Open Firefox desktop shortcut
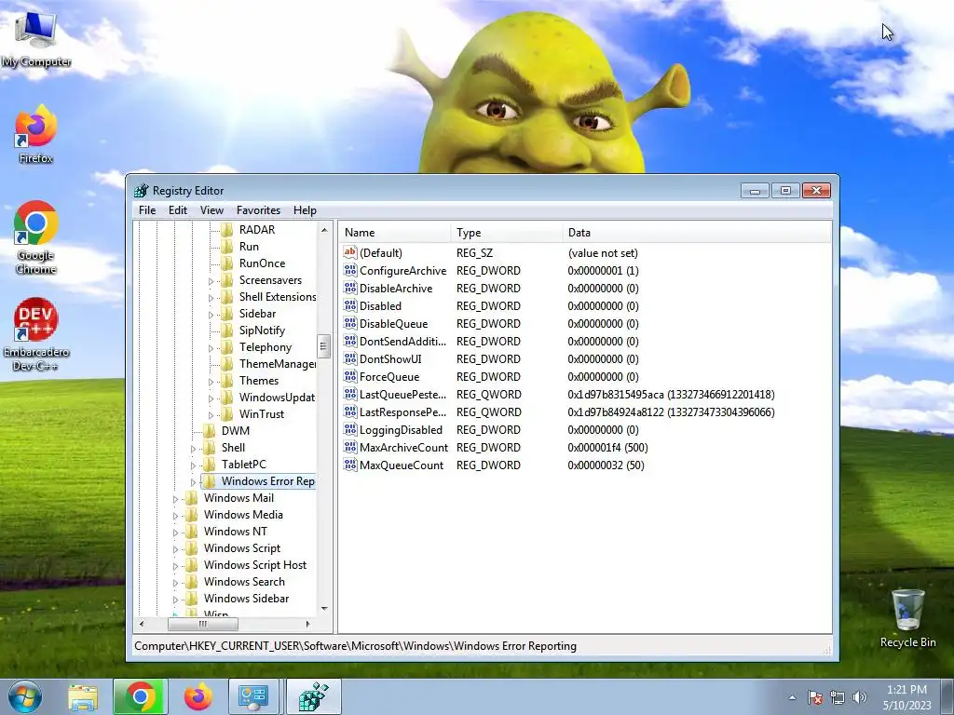Screen dimensions: 954x715 (x=36, y=134)
